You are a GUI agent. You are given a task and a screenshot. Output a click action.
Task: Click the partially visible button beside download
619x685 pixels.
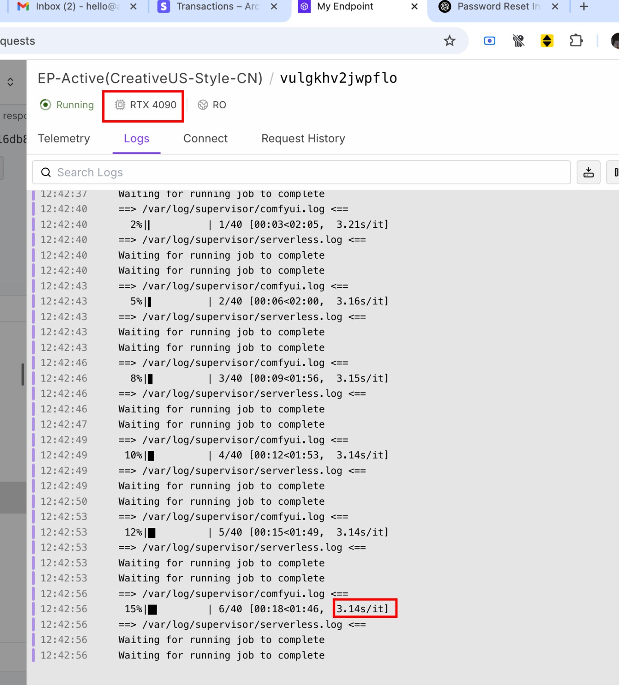pos(613,173)
